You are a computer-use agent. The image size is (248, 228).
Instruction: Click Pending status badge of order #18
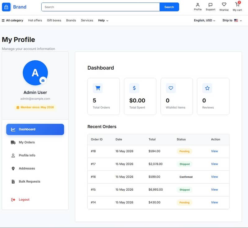coord(184,151)
